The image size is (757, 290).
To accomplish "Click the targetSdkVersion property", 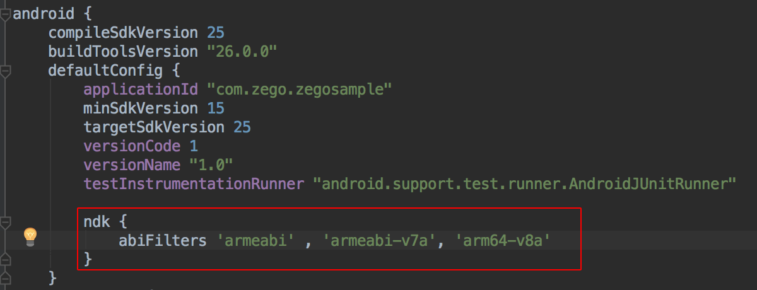I will click(153, 127).
